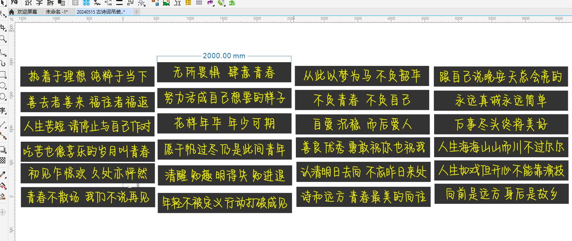Select banner 自爱 沉稳 而后爱人
The height and width of the screenshot is (241, 572).
click(x=363, y=124)
